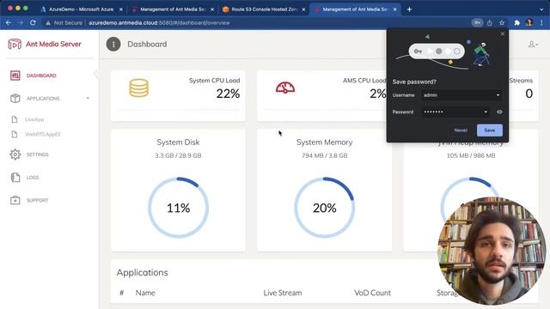Open the Chrome three-dot menu

coord(541,23)
